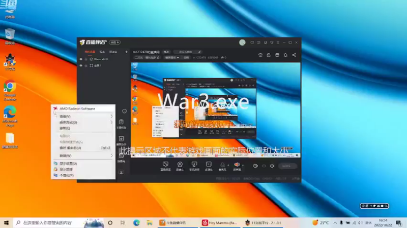The height and width of the screenshot is (228, 407).
Task: Click the mode pill button beside logo
Action: (x=114, y=43)
